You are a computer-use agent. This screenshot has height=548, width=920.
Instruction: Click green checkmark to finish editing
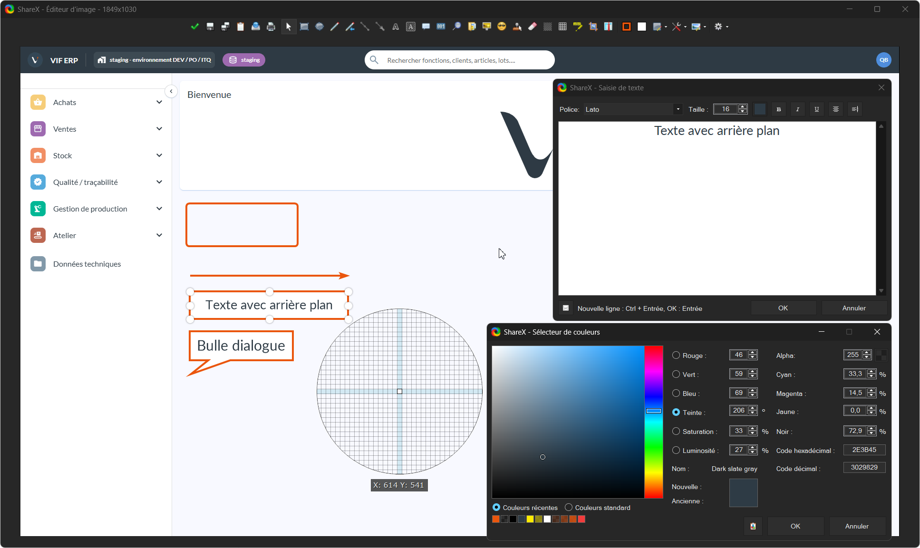pyautogui.click(x=194, y=27)
